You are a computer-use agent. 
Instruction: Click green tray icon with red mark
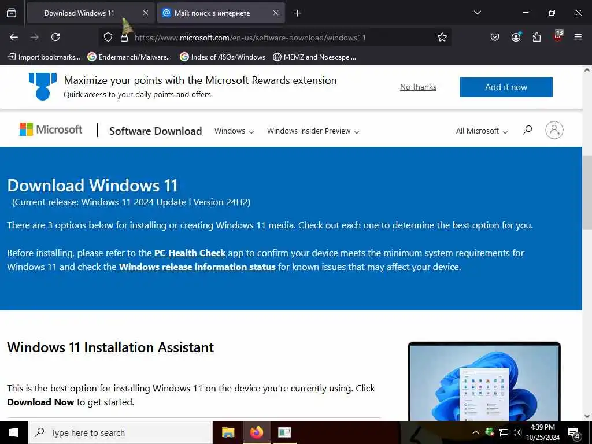tap(490, 432)
